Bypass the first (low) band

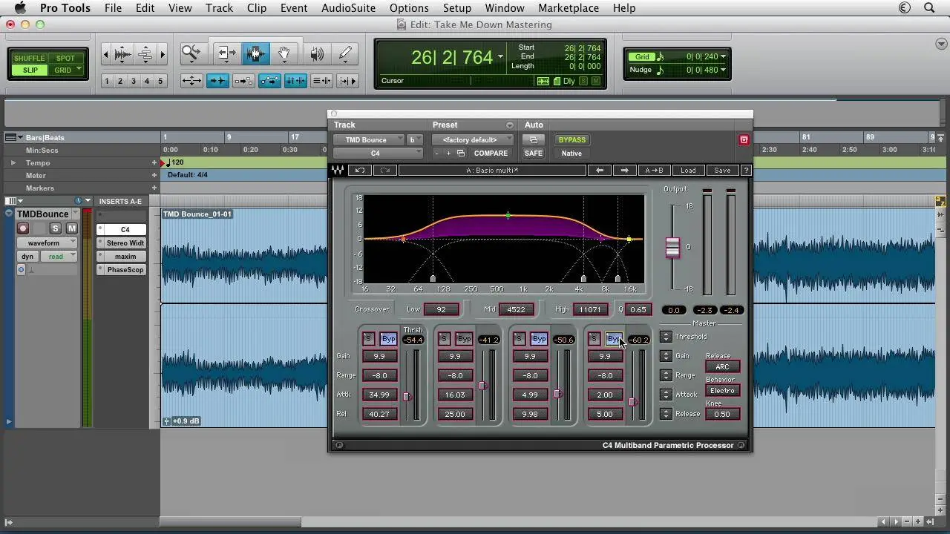click(388, 339)
